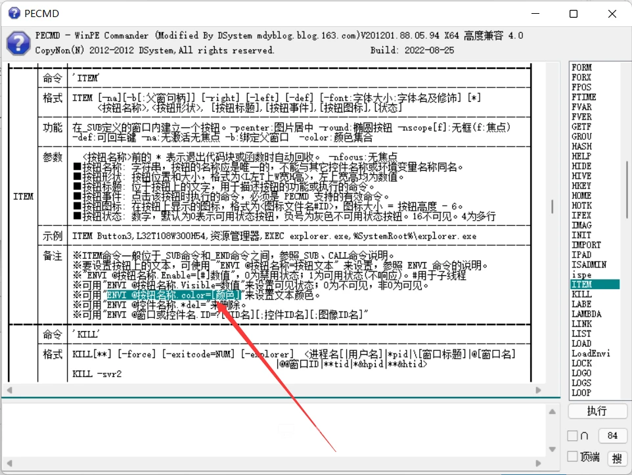The image size is (632, 475).
Task: Select LABE in the command list
Action: pyautogui.click(x=581, y=304)
